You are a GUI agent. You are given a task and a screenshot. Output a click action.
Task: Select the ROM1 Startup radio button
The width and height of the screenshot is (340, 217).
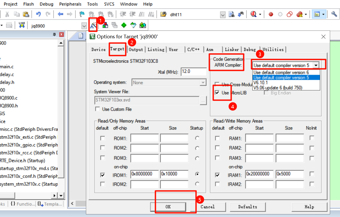point(197,138)
